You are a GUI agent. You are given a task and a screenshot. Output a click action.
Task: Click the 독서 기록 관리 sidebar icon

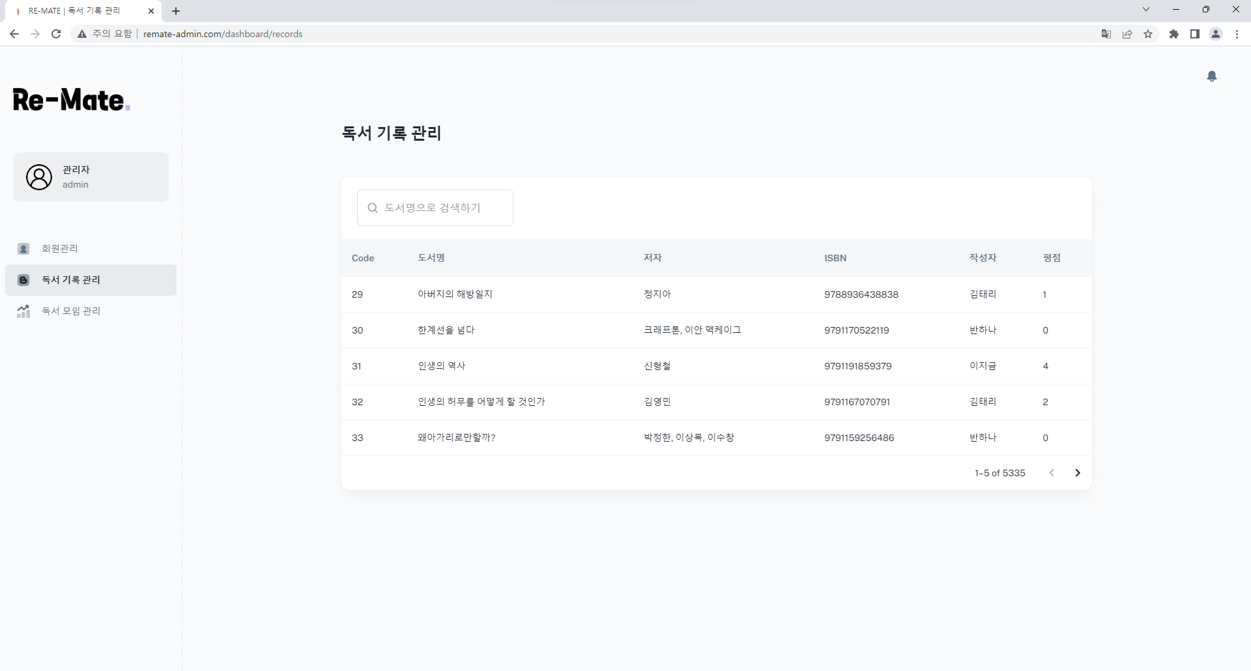tap(23, 280)
